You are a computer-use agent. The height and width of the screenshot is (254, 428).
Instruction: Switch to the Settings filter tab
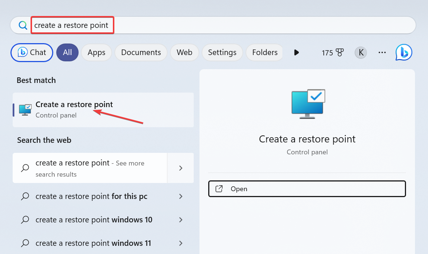click(222, 52)
